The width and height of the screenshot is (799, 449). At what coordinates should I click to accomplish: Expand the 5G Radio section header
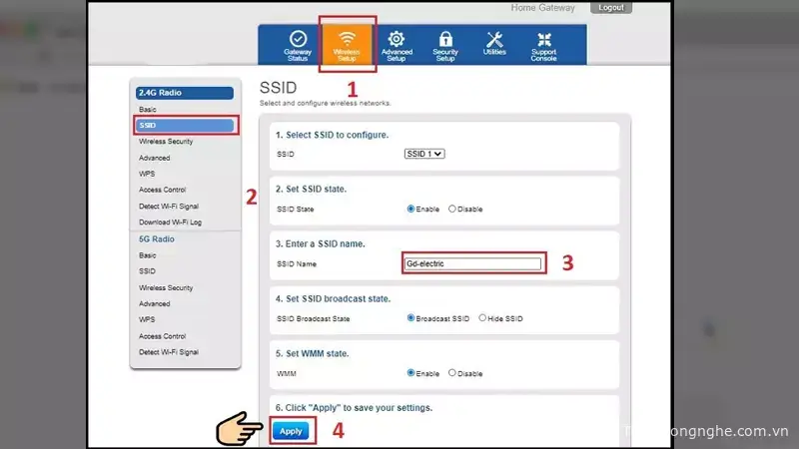pos(184,238)
